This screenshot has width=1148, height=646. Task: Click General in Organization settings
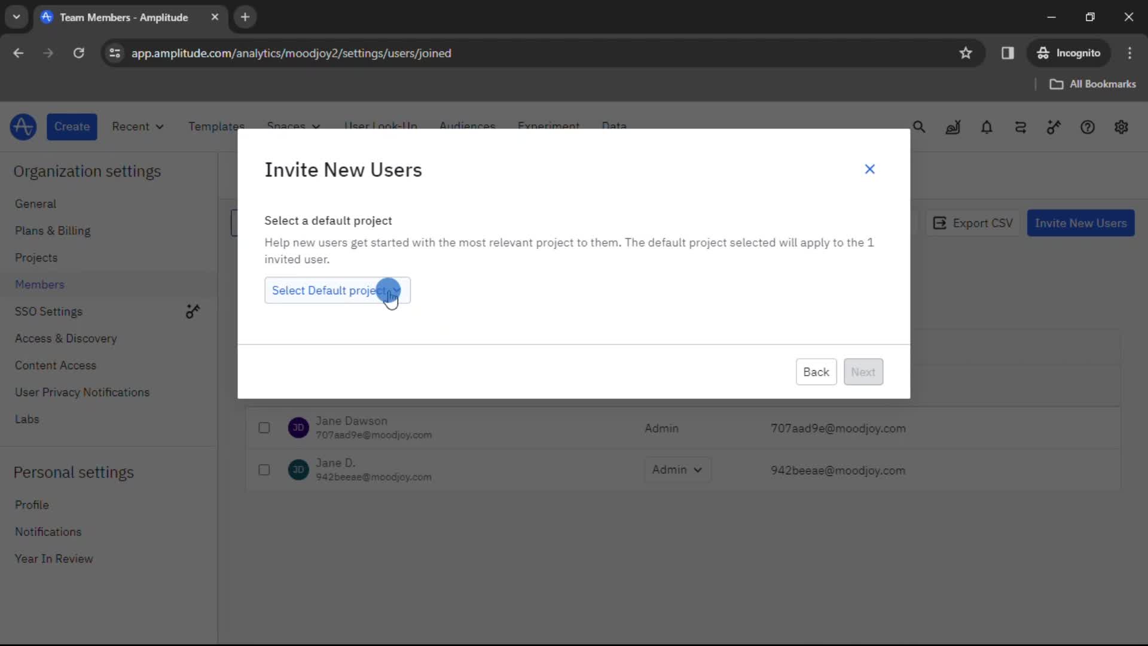(35, 203)
